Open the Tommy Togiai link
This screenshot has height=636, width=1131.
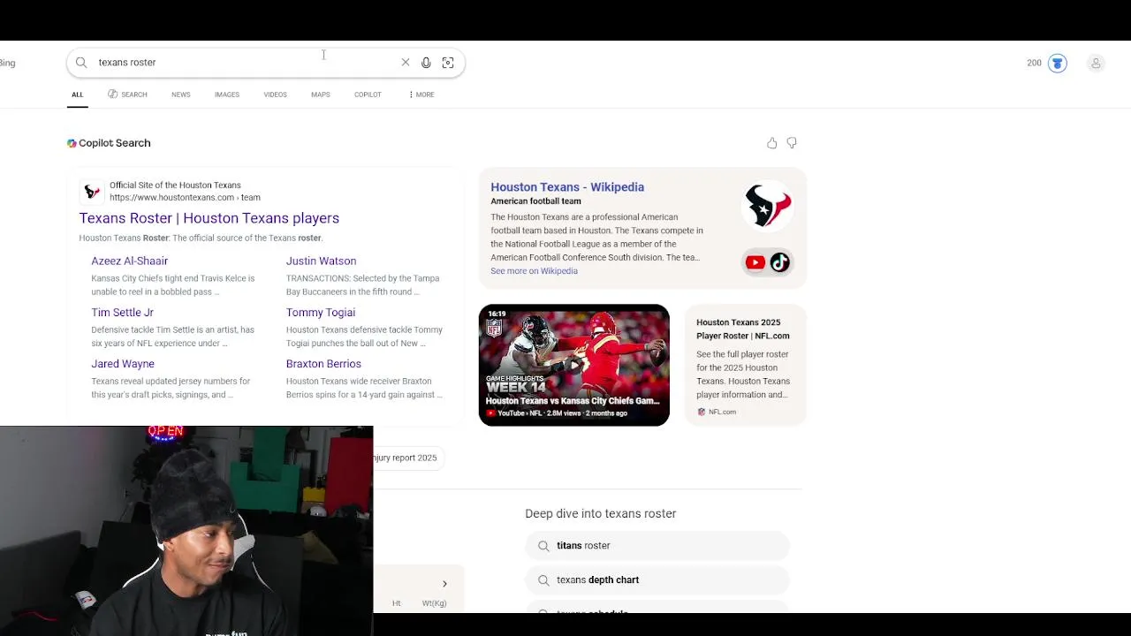coord(321,313)
